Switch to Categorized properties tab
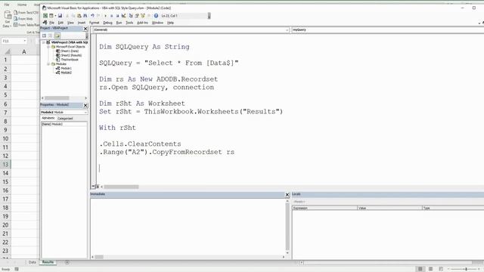 [65, 119]
